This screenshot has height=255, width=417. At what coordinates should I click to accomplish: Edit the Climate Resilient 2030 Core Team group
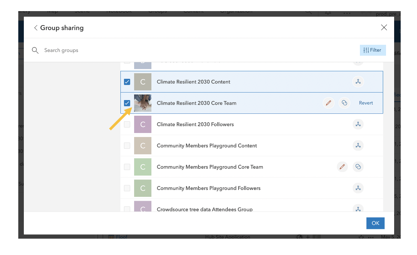click(328, 103)
